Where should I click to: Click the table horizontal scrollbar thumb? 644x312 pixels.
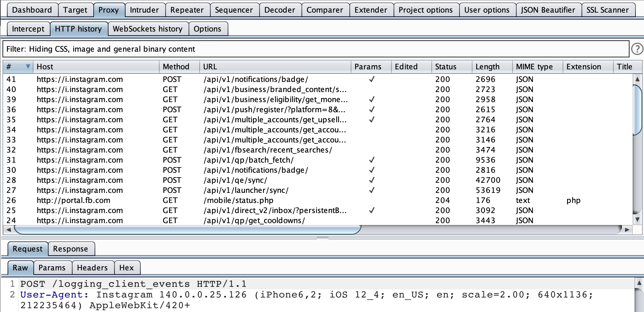pyautogui.click(x=188, y=230)
